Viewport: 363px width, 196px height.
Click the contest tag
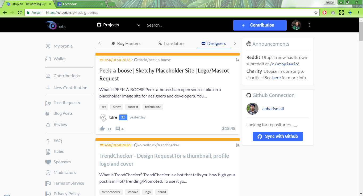point(133,107)
